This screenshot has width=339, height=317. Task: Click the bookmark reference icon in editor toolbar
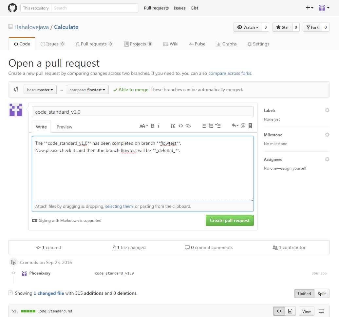(250, 126)
